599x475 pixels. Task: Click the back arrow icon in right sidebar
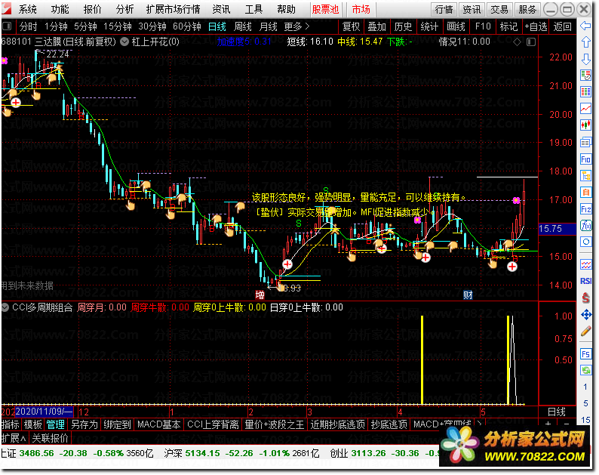pyautogui.click(x=585, y=26)
